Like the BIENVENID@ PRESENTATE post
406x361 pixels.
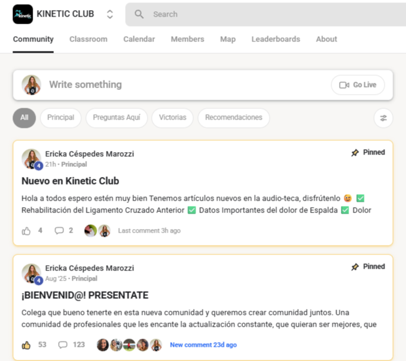click(x=26, y=345)
